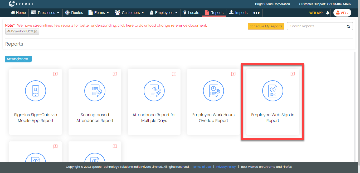The width and height of the screenshot is (360, 173).
Task: Click info flag on Employee Web Sign in card
Action: (293, 74)
